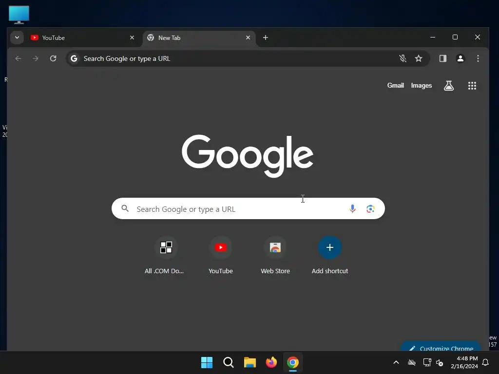Click the Customize Chrome button
Image resolution: width=499 pixels, height=374 pixels.
[x=441, y=347]
